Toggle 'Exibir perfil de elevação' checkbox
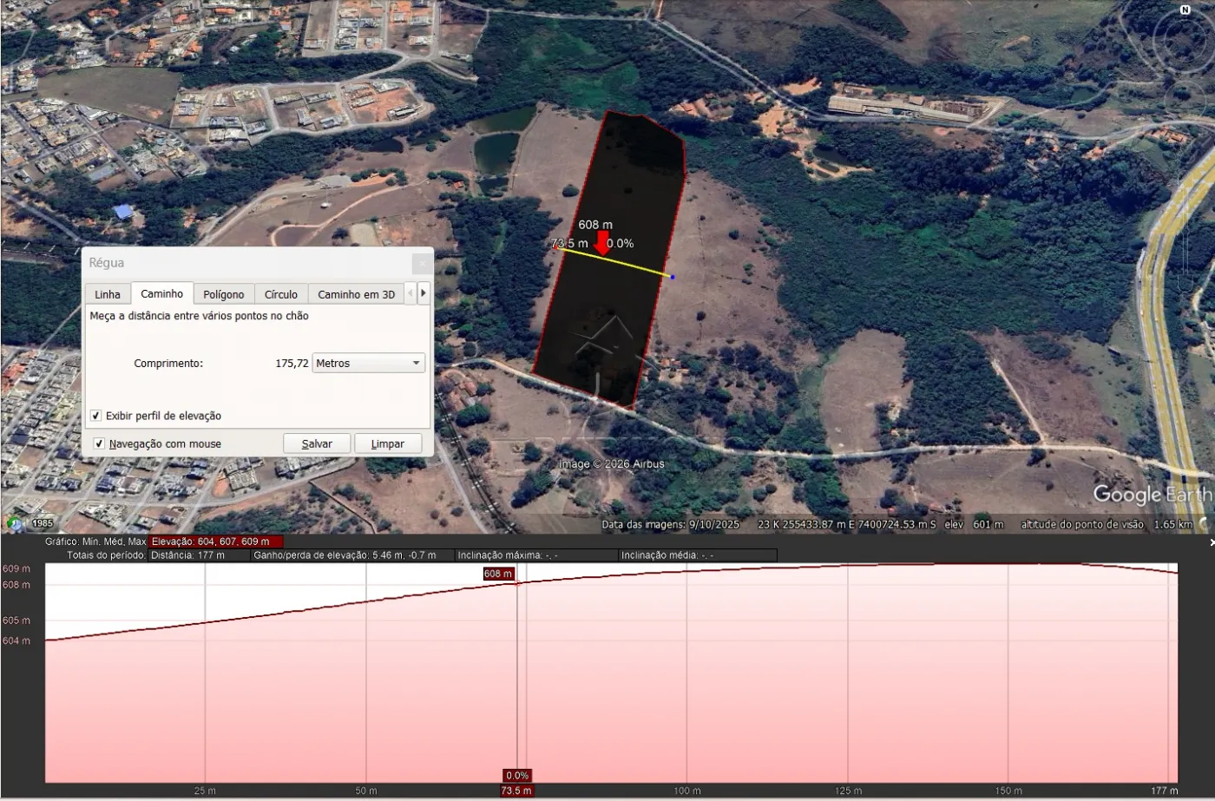 click(x=96, y=416)
